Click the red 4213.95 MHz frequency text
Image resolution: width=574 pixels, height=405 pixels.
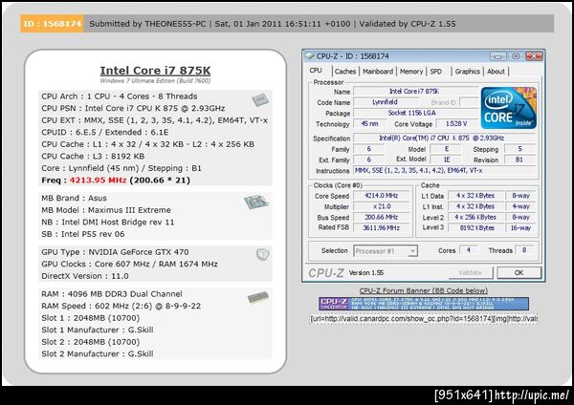pyautogui.click(x=98, y=181)
